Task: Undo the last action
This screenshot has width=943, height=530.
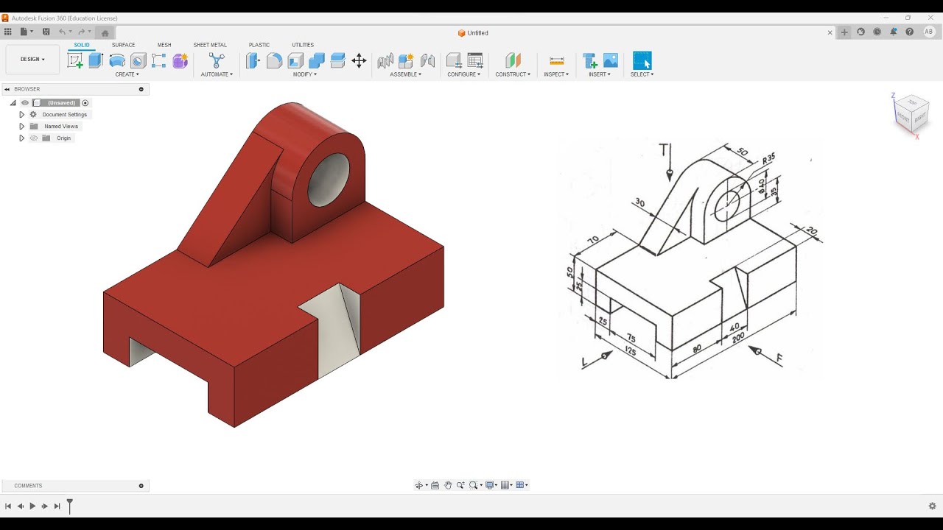Action: (63, 32)
